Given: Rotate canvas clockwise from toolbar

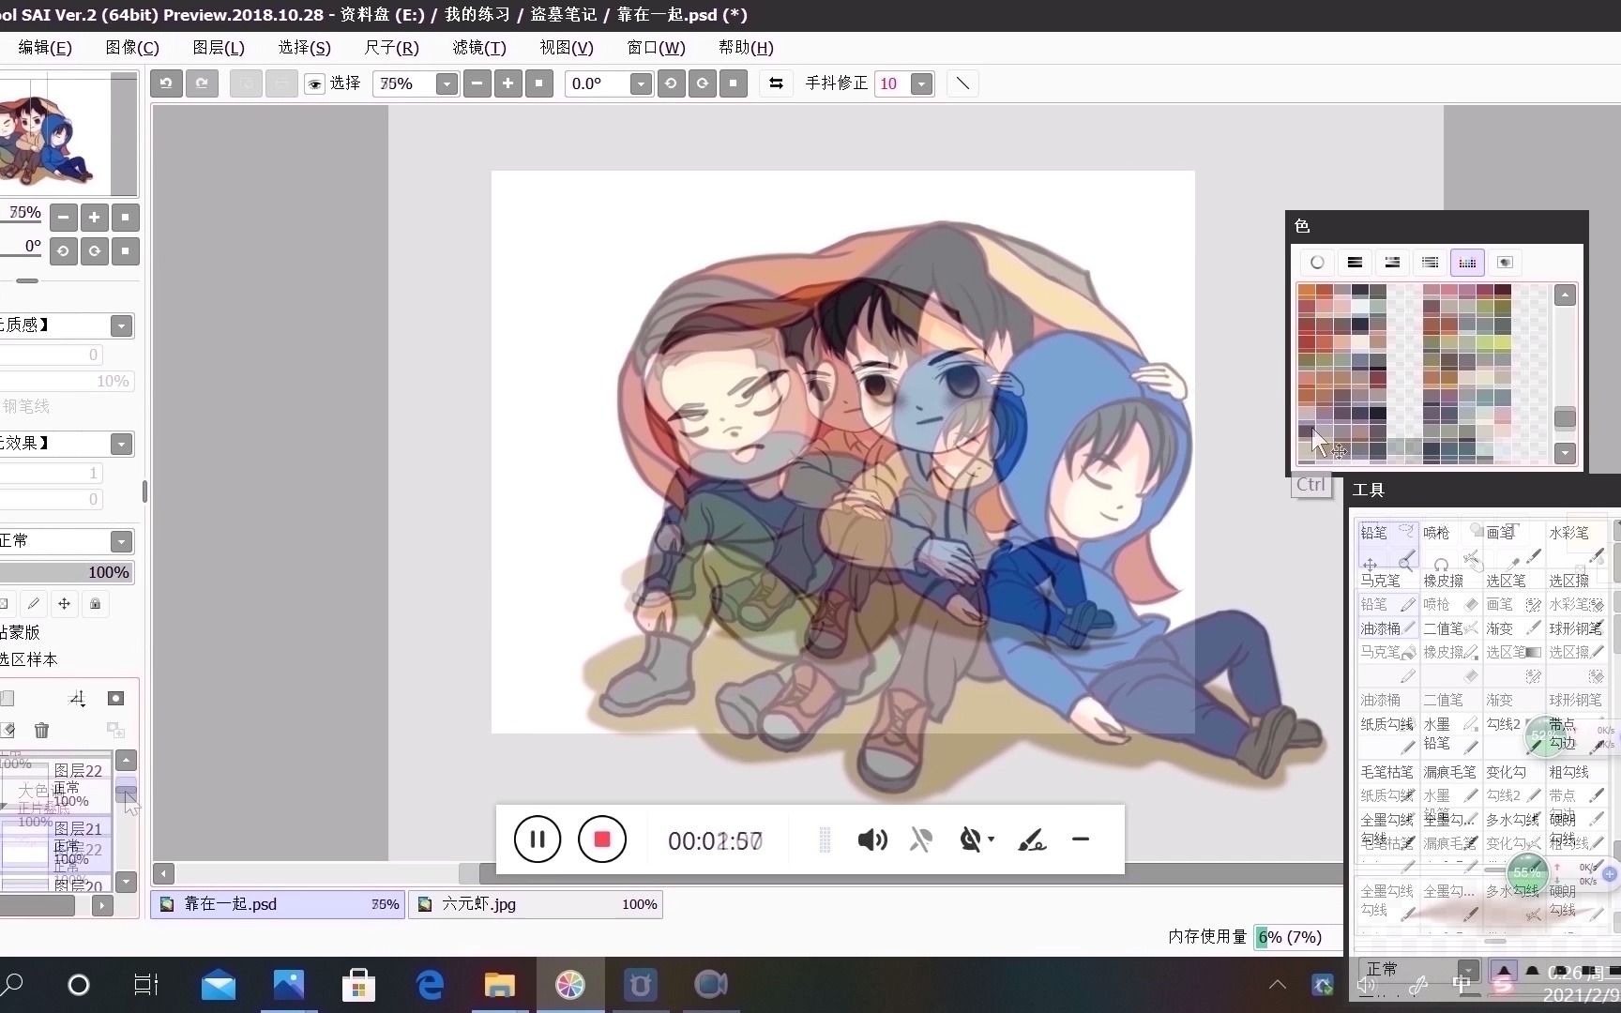Looking at the screenshot, I should (x=703, y=83).
